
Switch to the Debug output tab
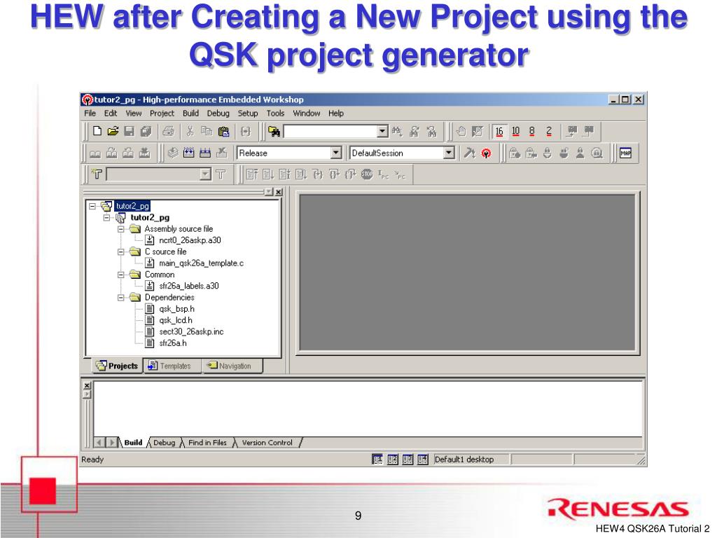(x=164, y=443)
